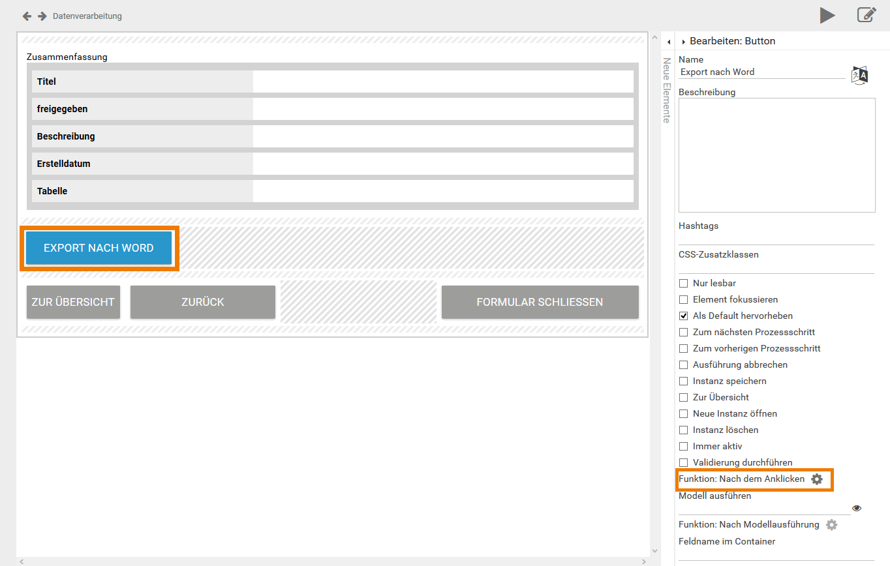The height and width of the screenshot is (566, 890).
Task: Collapse the properties panel with the left chevron
Action: [668, 40]
